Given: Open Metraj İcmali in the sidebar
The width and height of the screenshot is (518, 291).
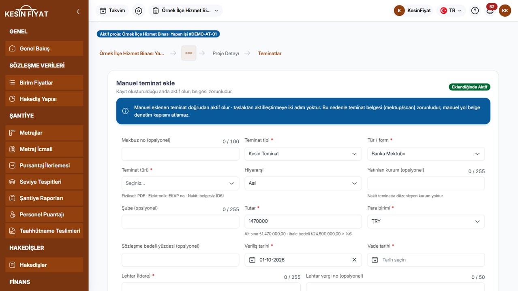Looking at the screenshot, I should 44,149.
